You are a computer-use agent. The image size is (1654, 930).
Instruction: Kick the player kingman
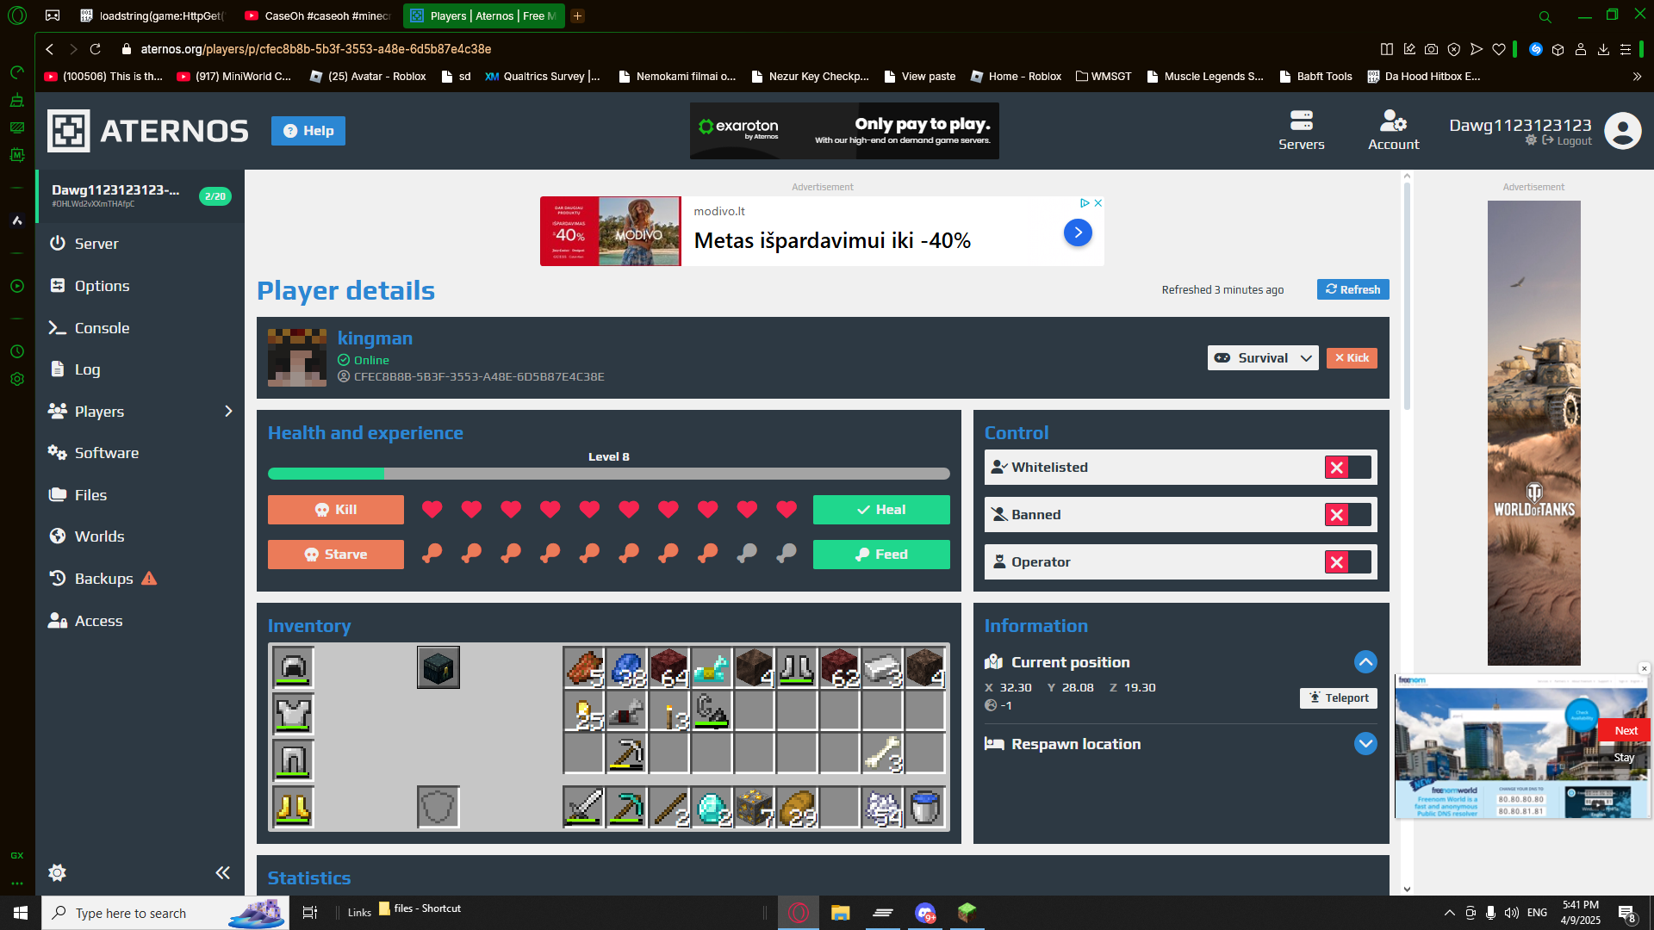pos(1352,358)
